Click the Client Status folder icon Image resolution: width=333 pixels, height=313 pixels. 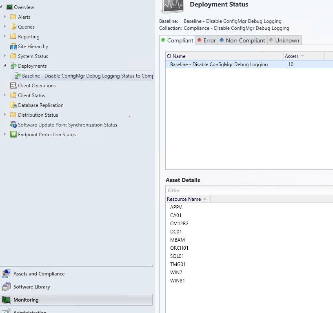(x=13, y=95)
